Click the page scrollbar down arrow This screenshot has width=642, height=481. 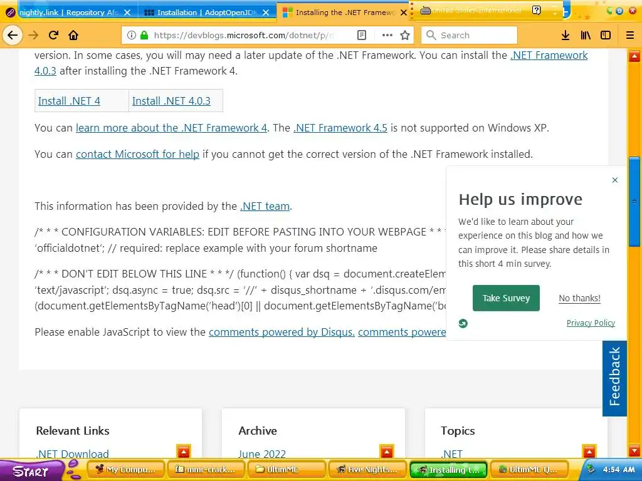pyautogui.click(x=634, y=451)
